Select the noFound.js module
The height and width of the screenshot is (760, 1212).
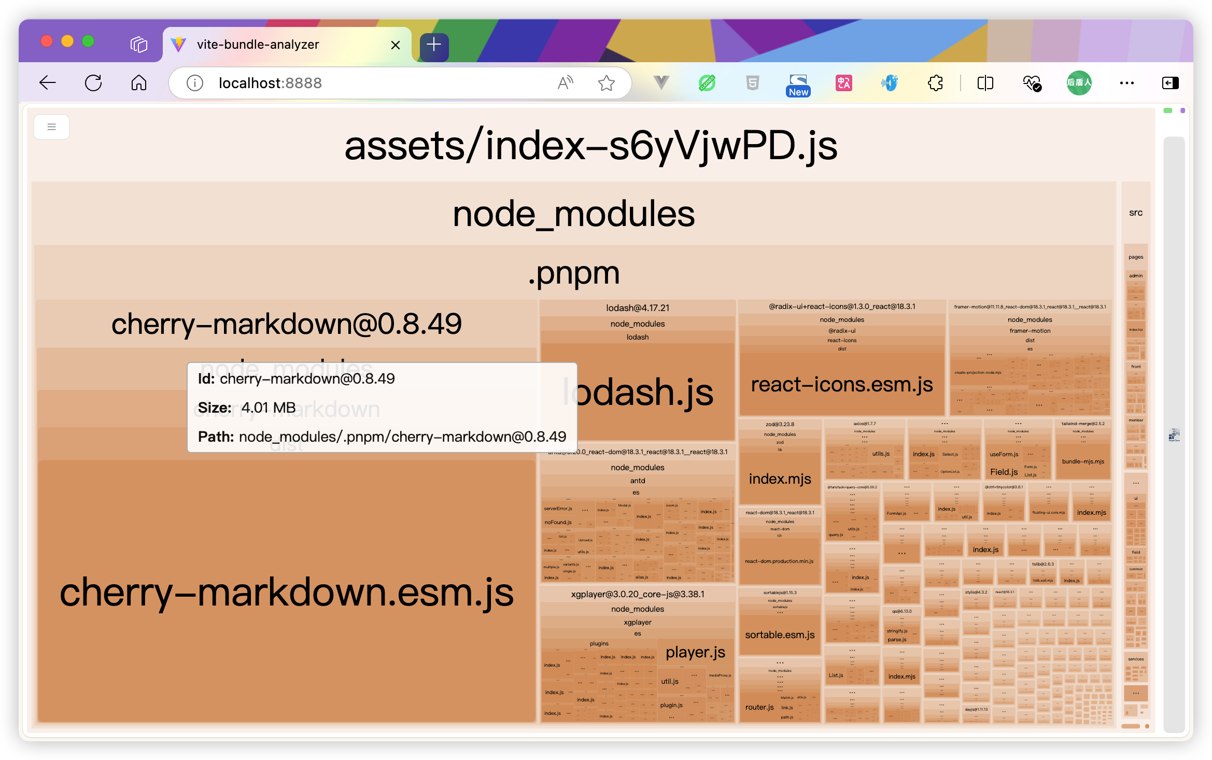[558, 522]
